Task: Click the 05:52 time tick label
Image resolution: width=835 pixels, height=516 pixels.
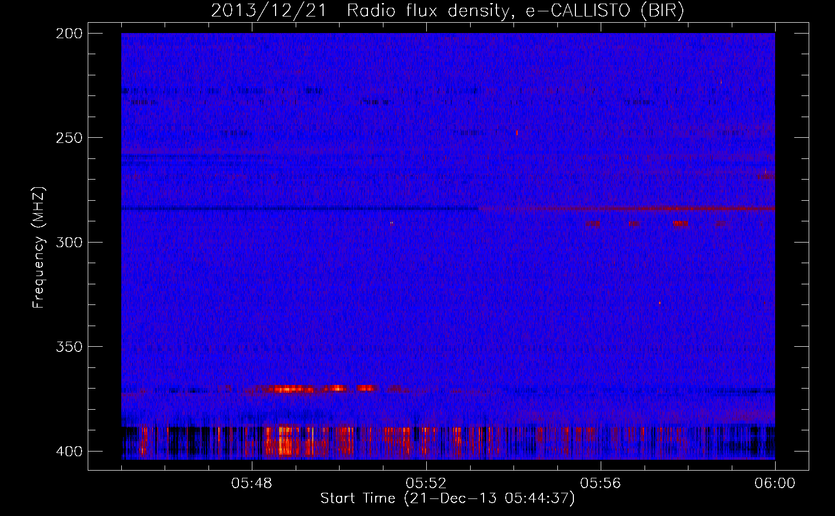Action: (426, 483)
